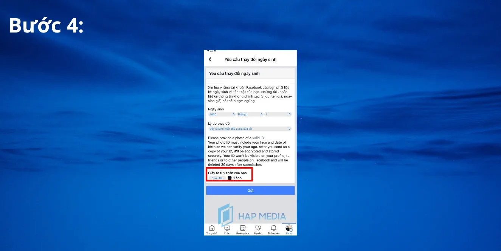Tap the Menu profile avatar icon
Image resolution: width=501 pixels, height=251 pixels.
tap(289, 227)
